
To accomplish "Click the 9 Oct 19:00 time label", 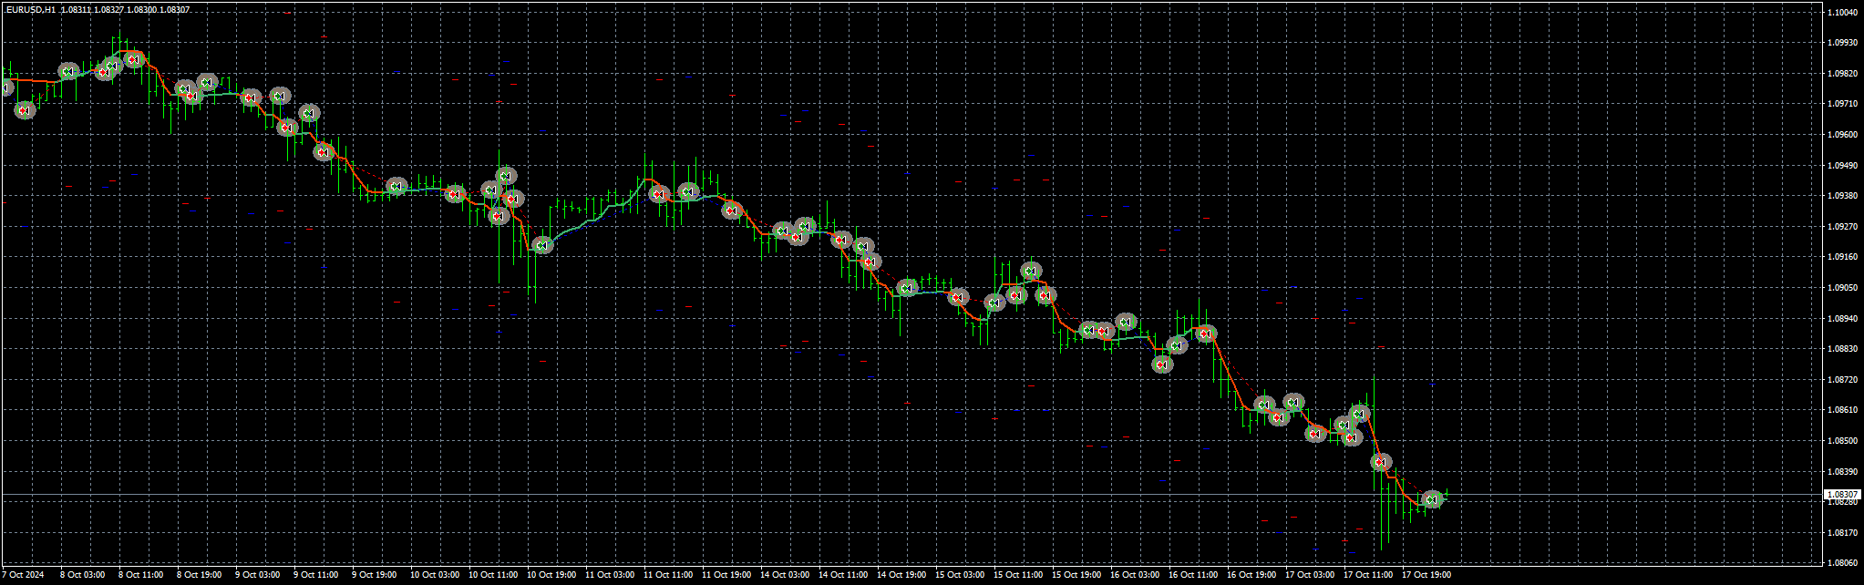I will [x=375, y=575].
